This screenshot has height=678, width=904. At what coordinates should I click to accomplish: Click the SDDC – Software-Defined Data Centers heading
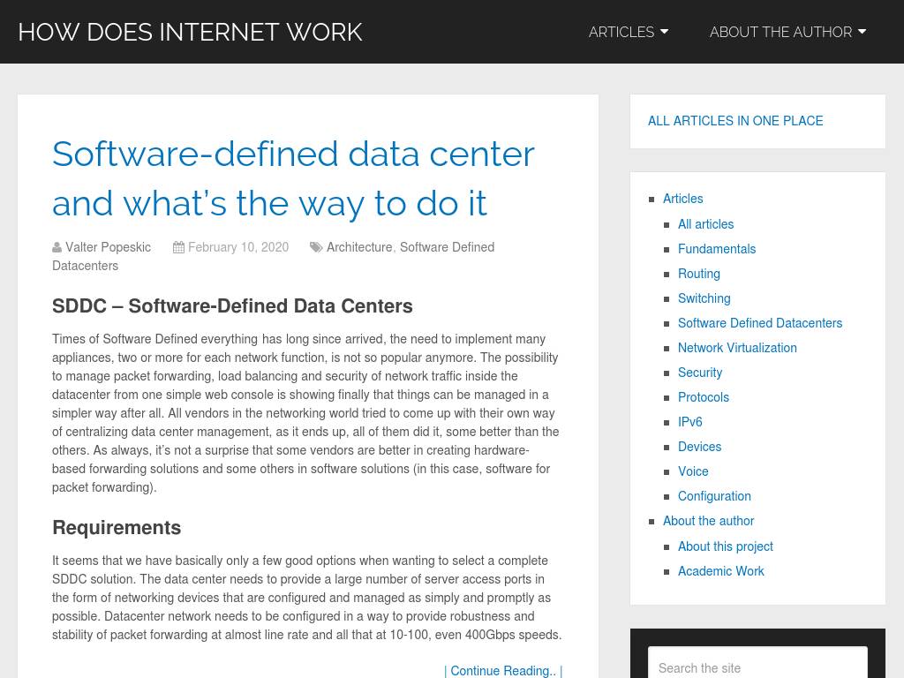click(232, 306)
